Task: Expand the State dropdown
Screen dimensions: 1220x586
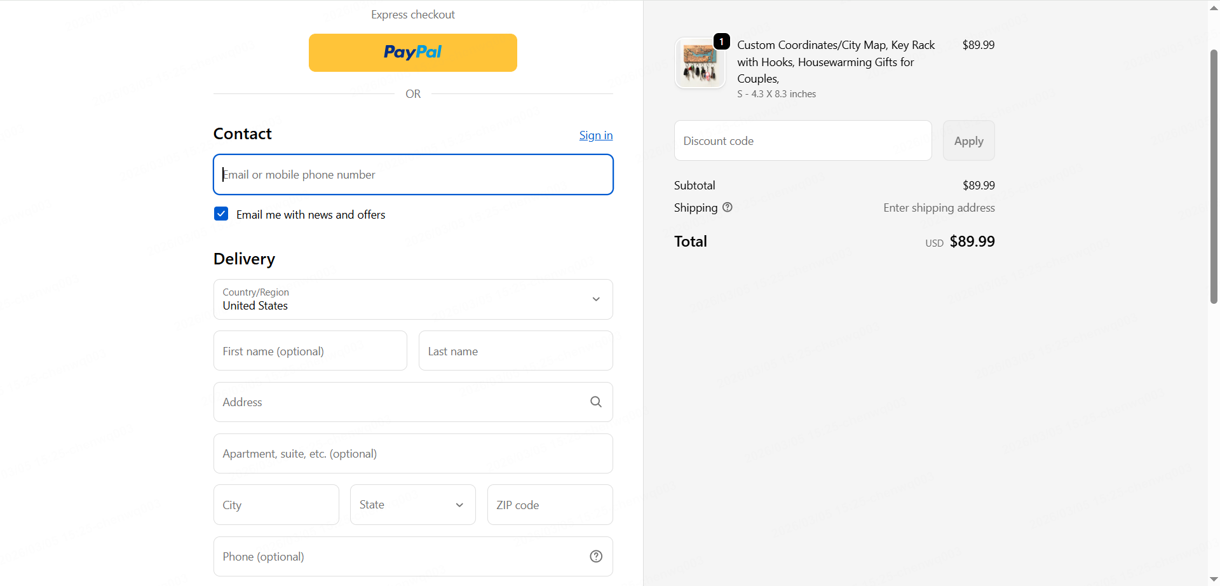Action: click(412, 505)
